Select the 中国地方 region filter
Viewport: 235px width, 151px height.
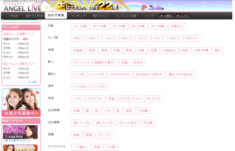pyautogui.click(x=169, y=50)
